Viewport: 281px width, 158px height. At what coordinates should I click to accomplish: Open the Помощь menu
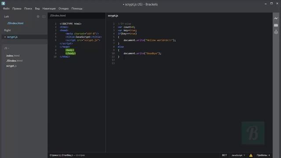coord(77,8)
